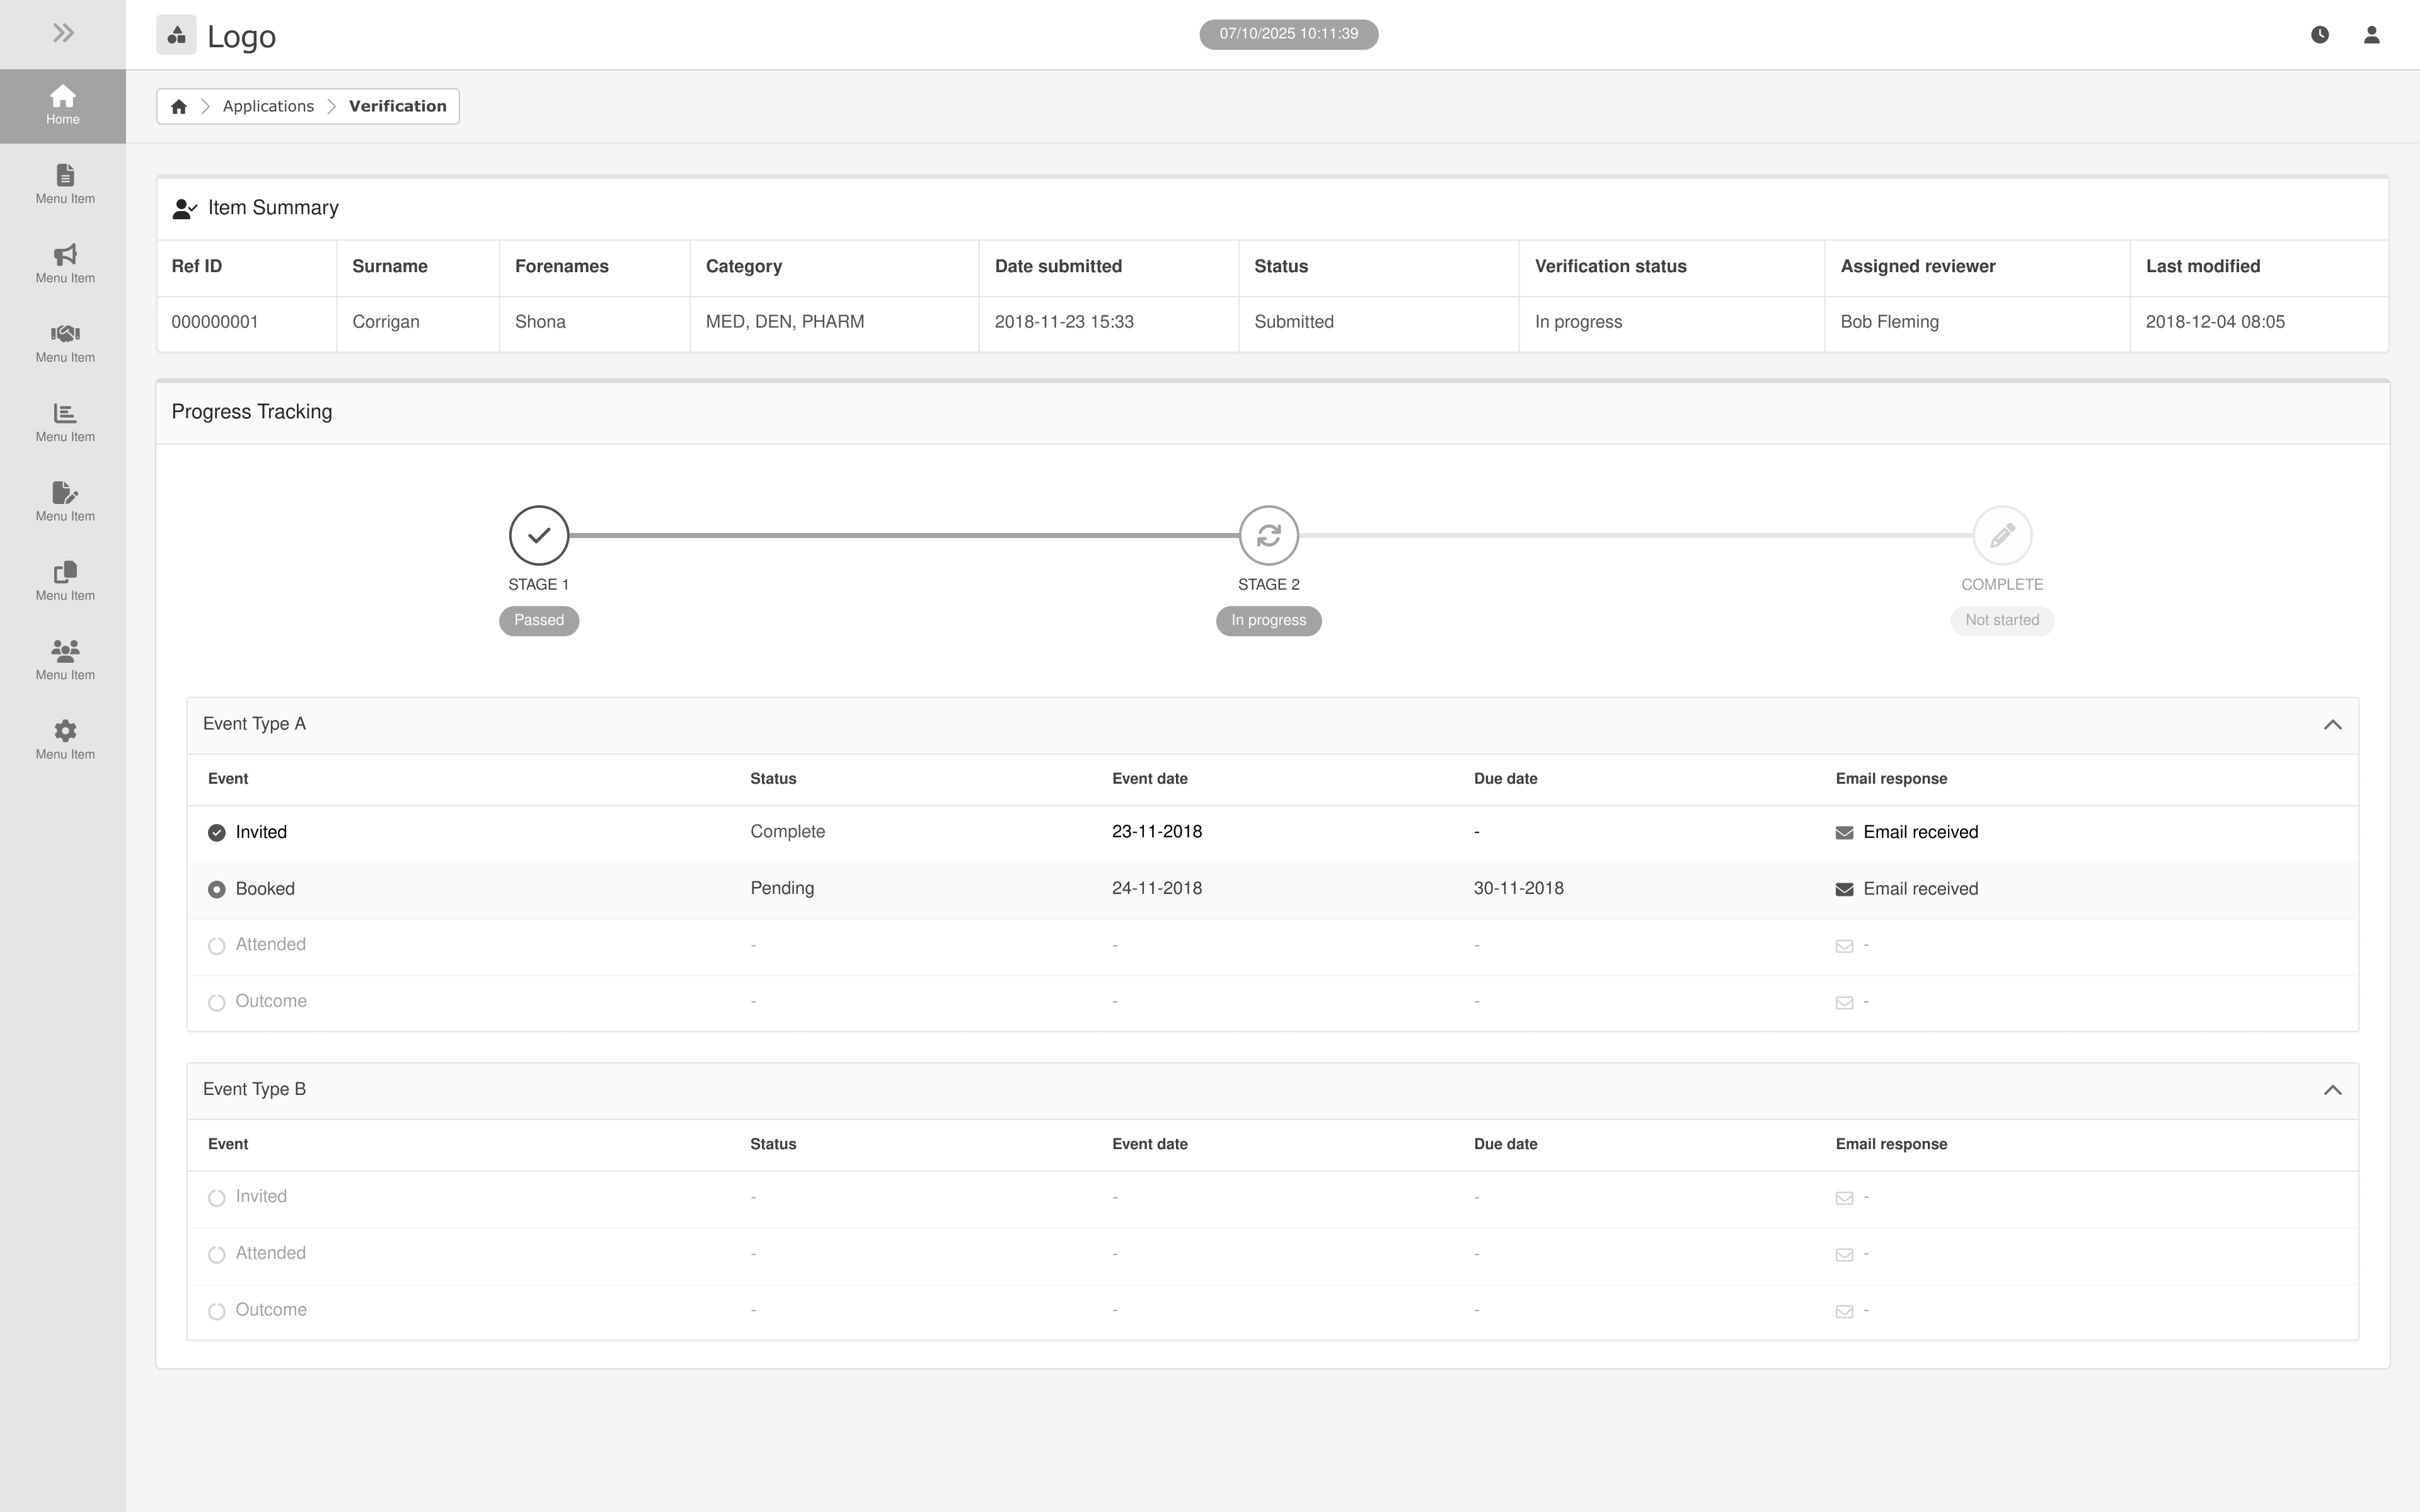Image resolution: width=2420 pixels, height=1512 pixels.
Task: Open the copy files icon Menu Item
Action: pos(65,581)
